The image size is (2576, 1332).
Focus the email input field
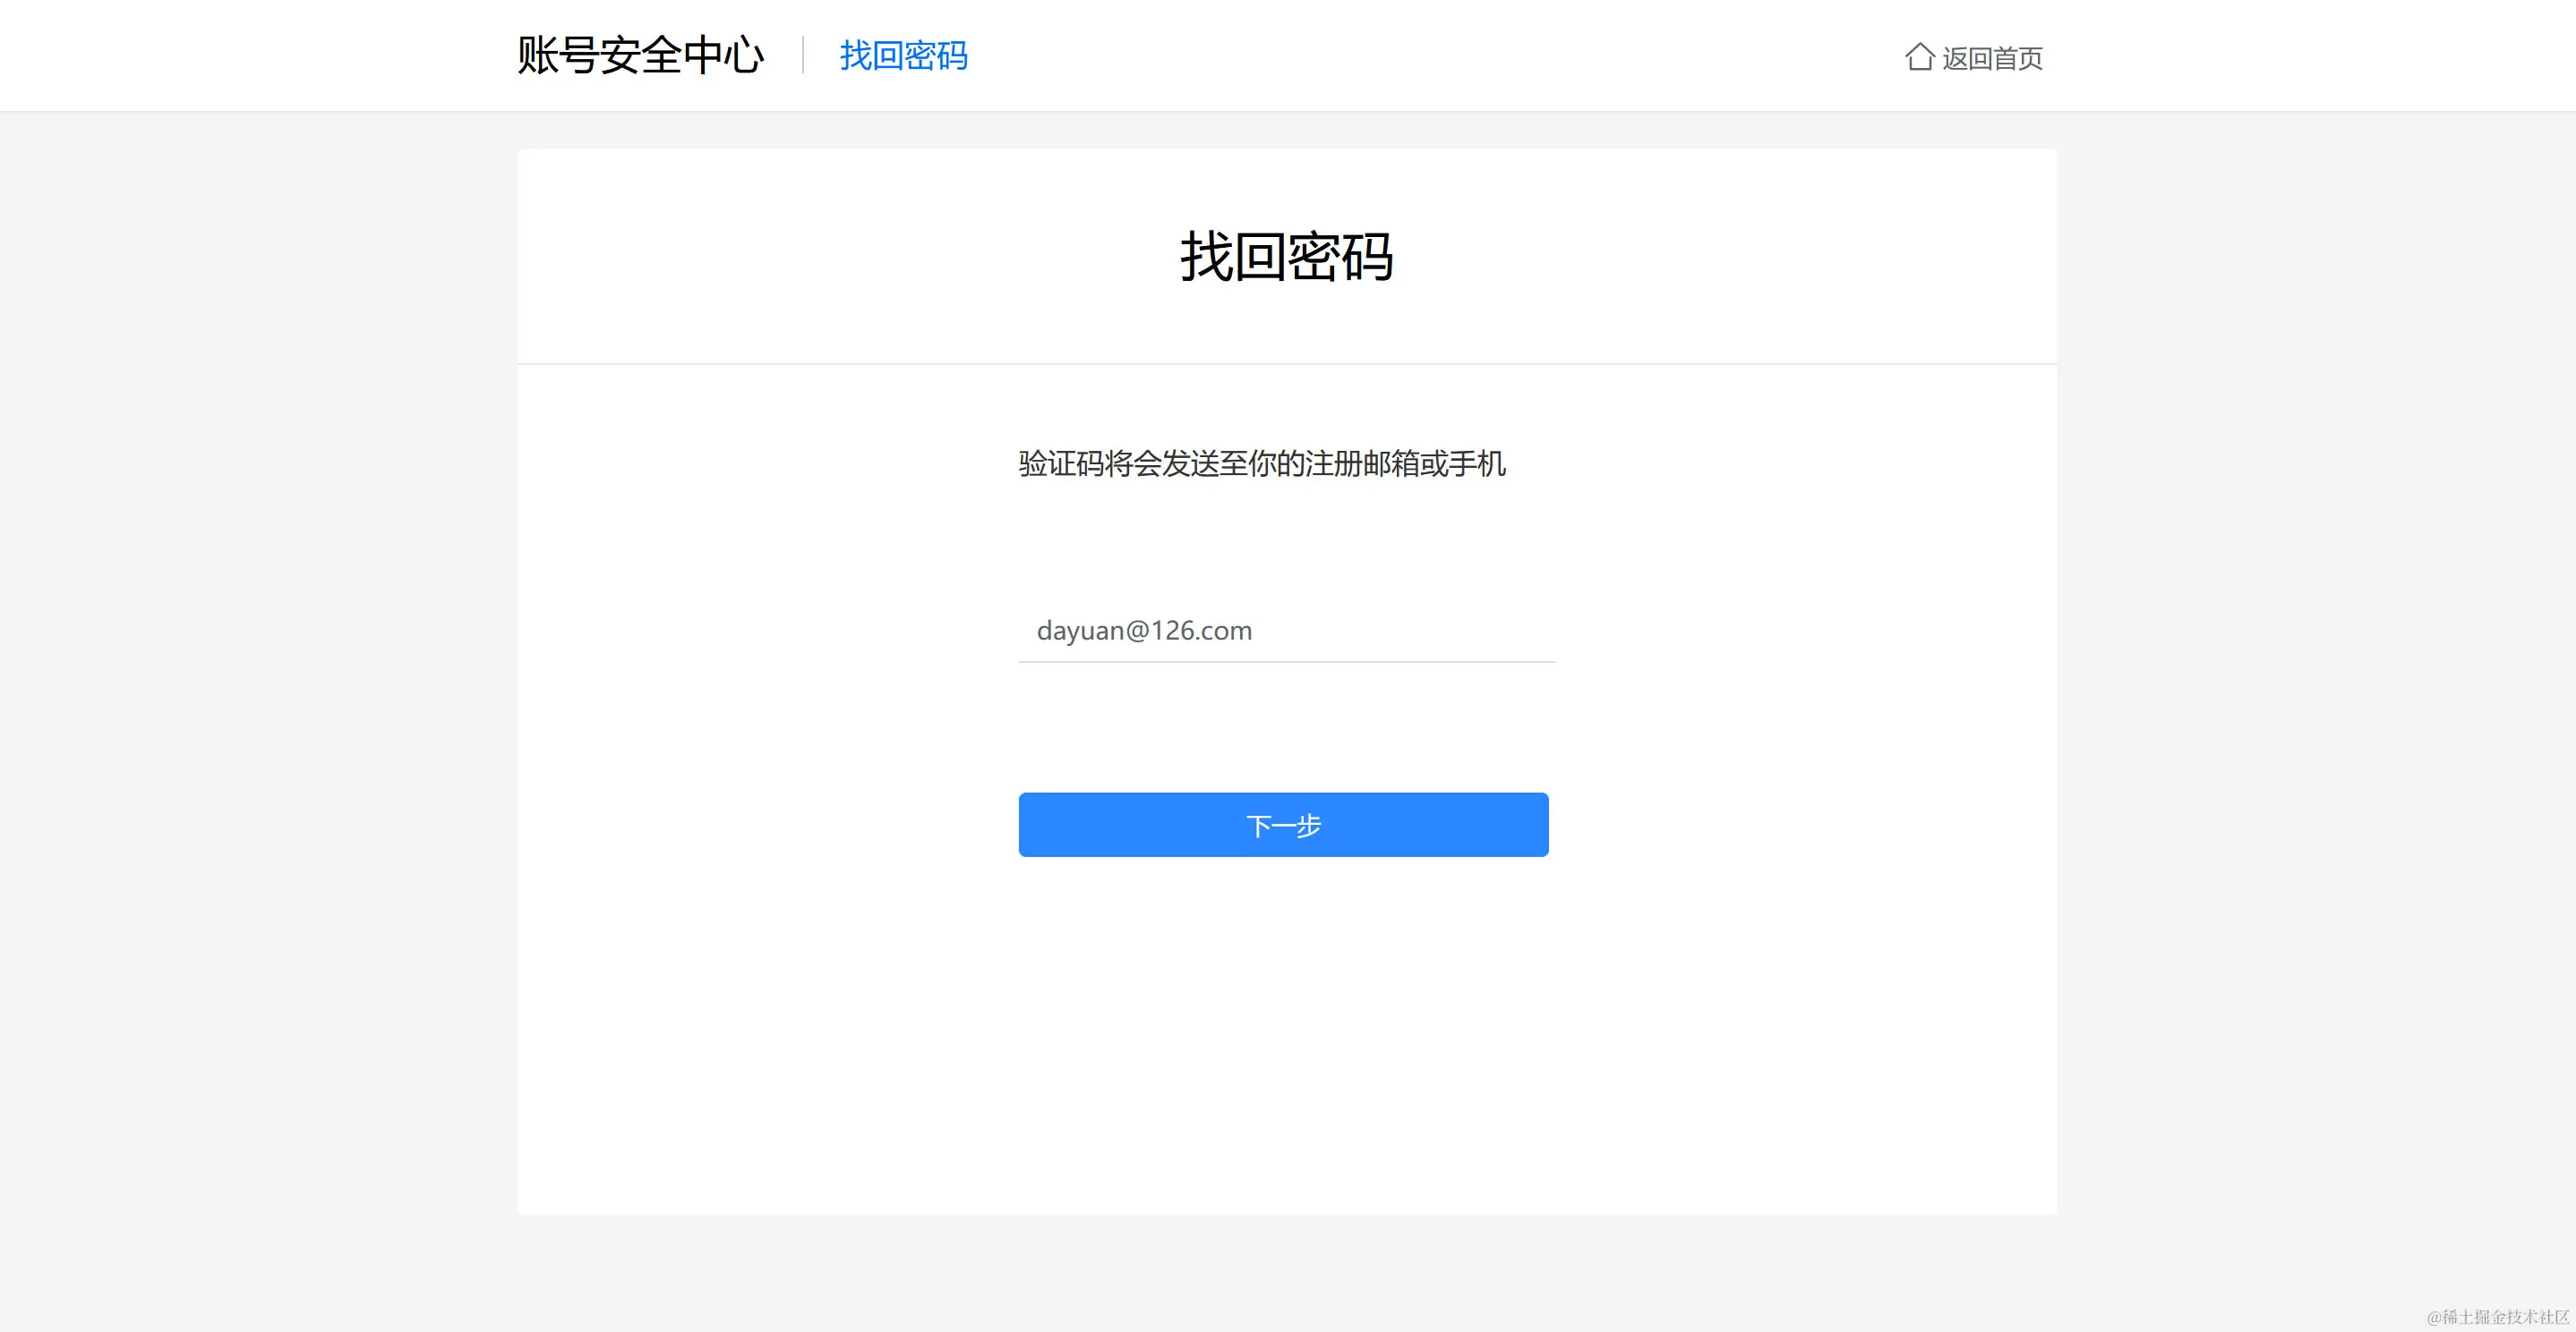pos(1286,631)
